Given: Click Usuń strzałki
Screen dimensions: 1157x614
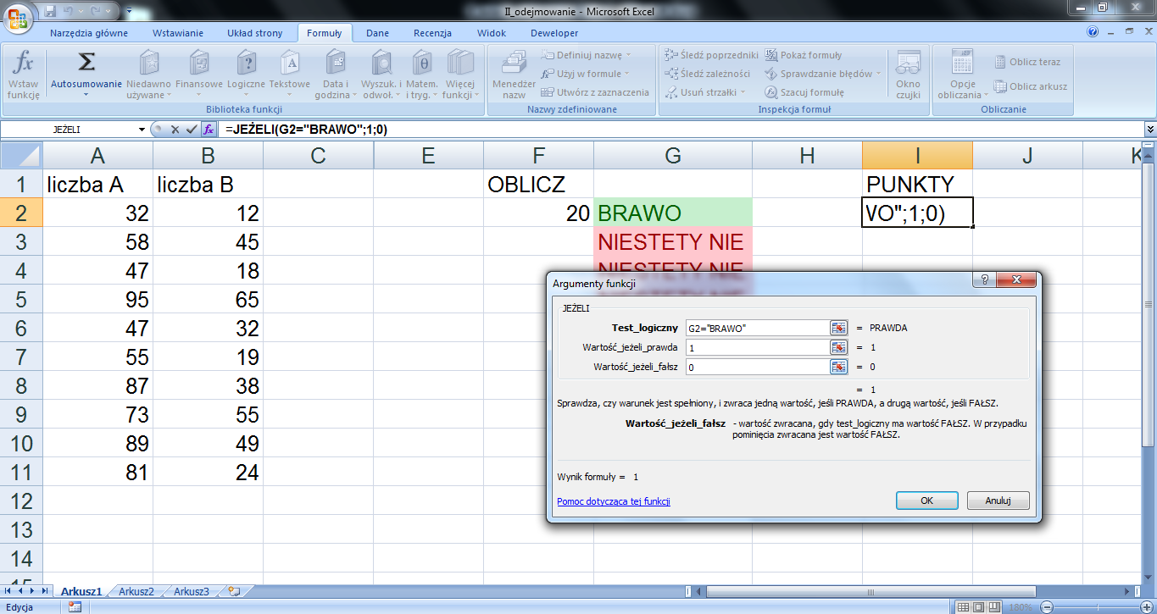Looking at the screenshot, I should [x=705, y=92].
